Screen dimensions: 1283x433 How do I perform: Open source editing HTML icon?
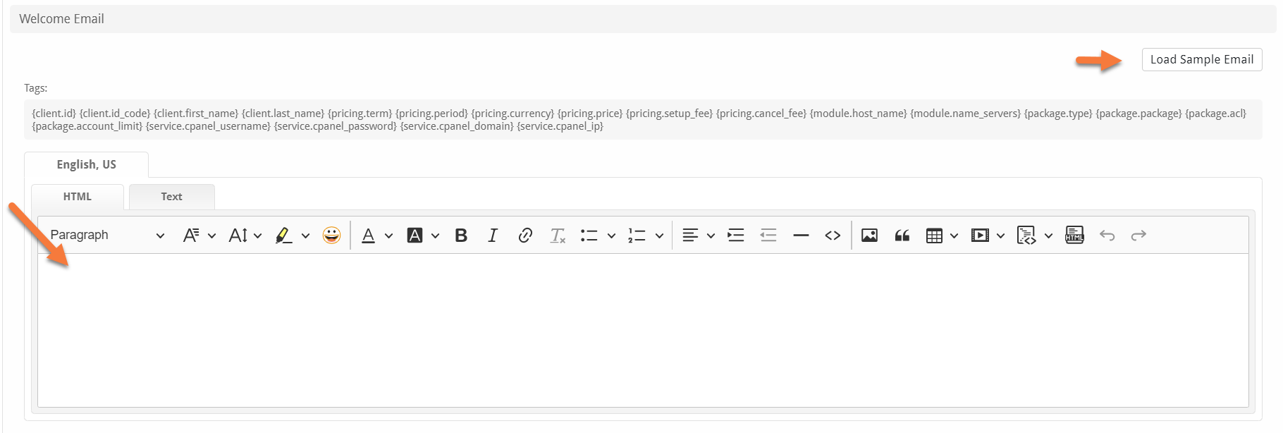(1074, 236)
